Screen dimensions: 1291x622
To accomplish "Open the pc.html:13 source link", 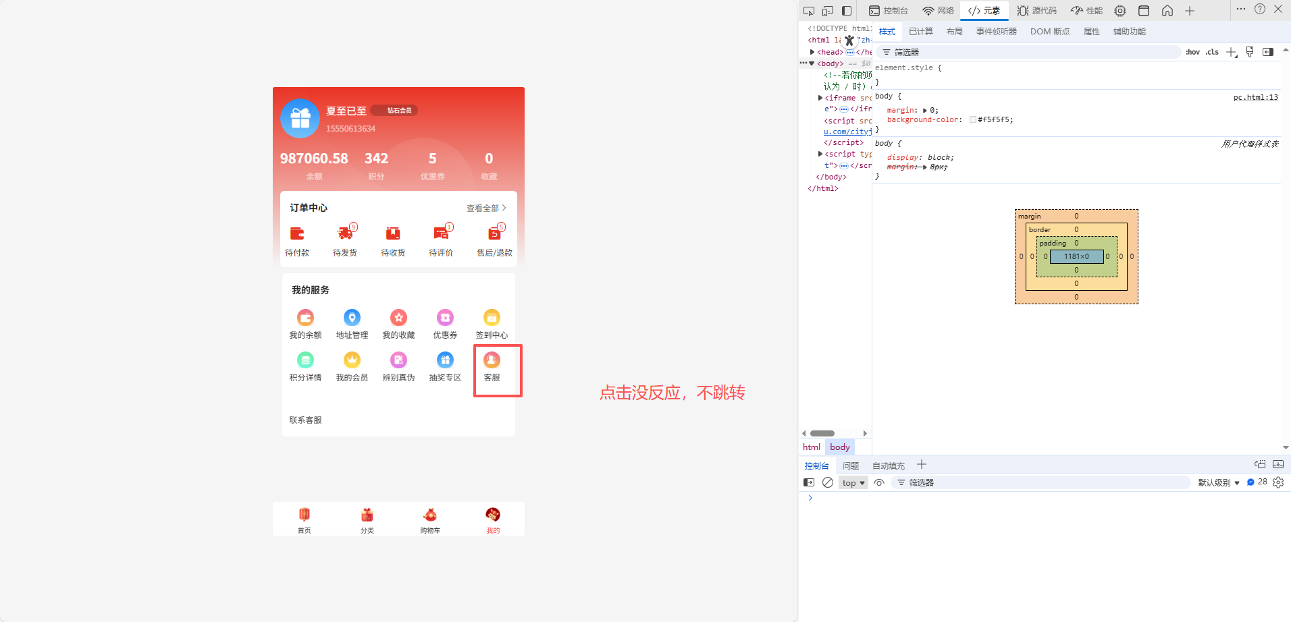I will pyautogui.click(x=1255, y=97).
